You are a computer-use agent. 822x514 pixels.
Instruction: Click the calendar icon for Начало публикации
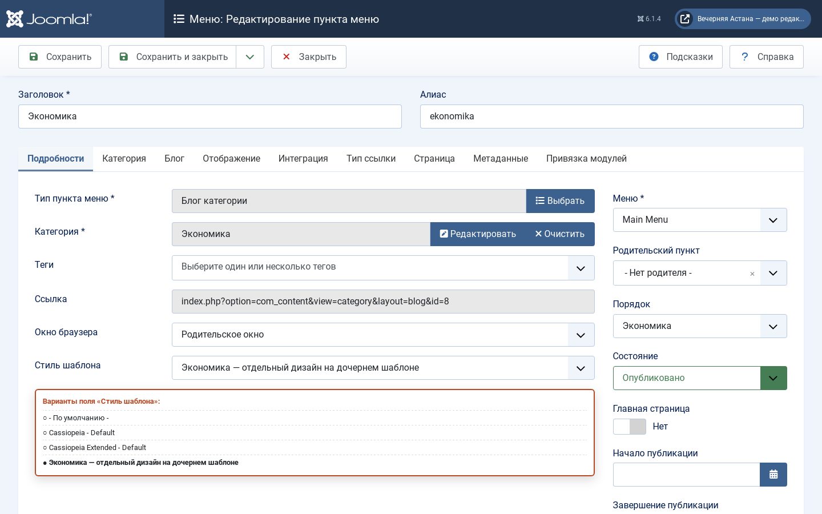[773, 475]
